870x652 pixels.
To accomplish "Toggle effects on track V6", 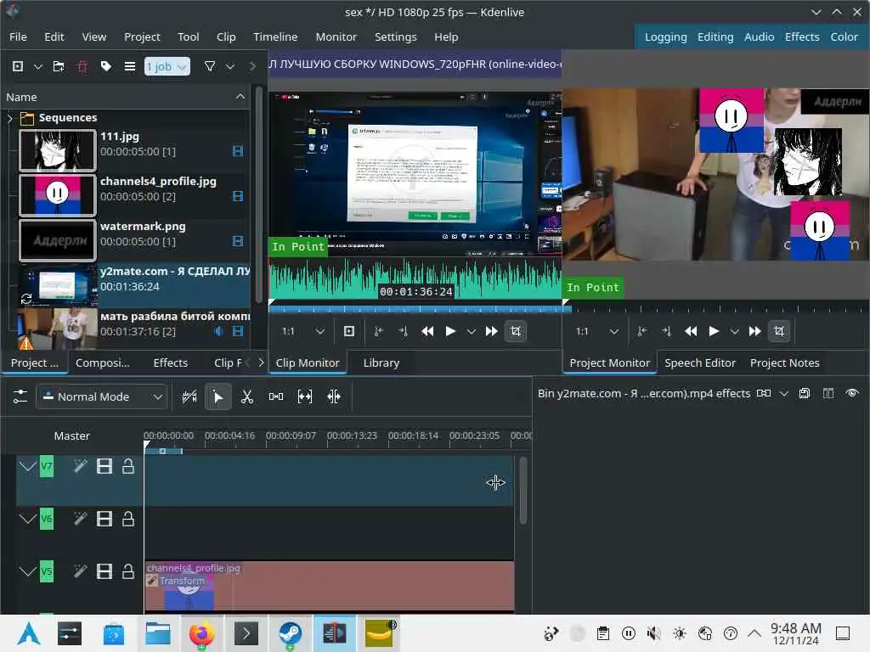I will pos(81,519).
